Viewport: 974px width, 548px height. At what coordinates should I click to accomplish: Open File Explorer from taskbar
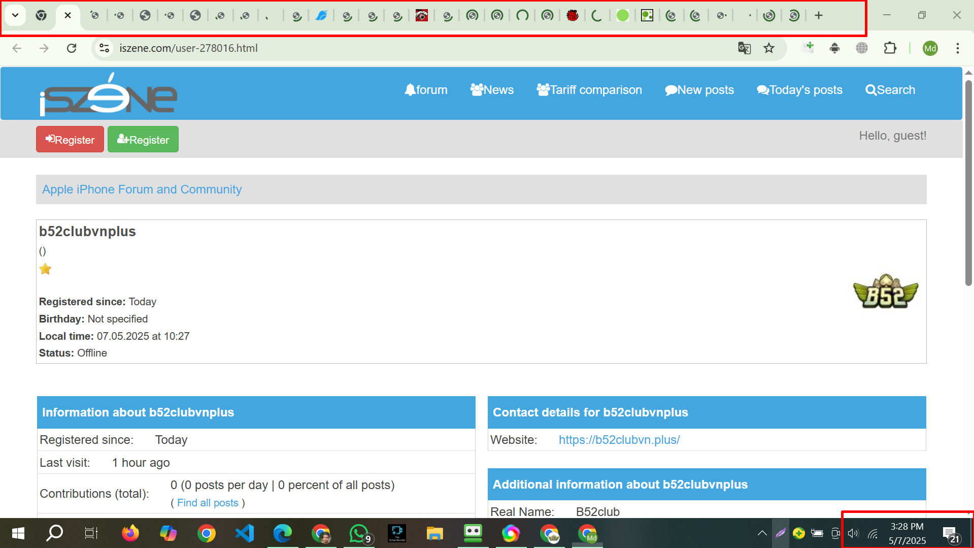[x=435, y=533]
